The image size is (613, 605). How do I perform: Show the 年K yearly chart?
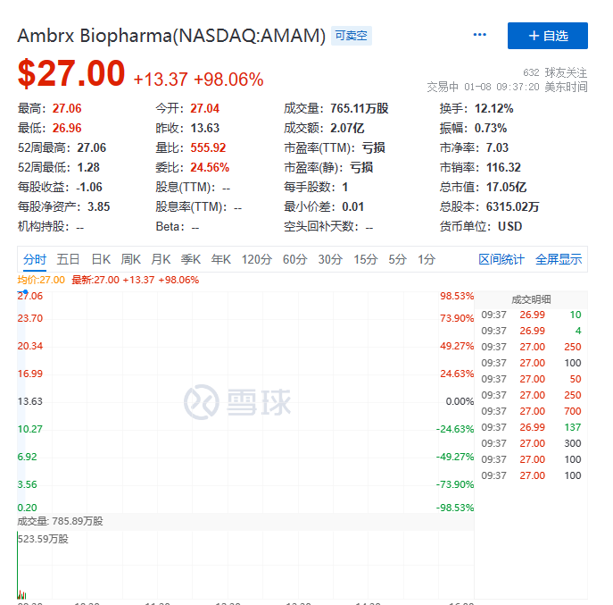pos(220,259)
